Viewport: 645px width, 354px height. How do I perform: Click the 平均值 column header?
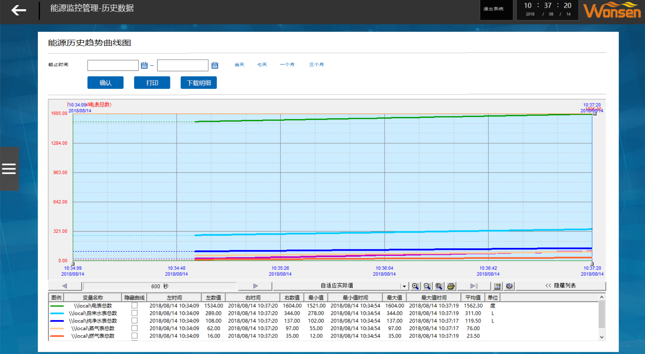(473, 298)
